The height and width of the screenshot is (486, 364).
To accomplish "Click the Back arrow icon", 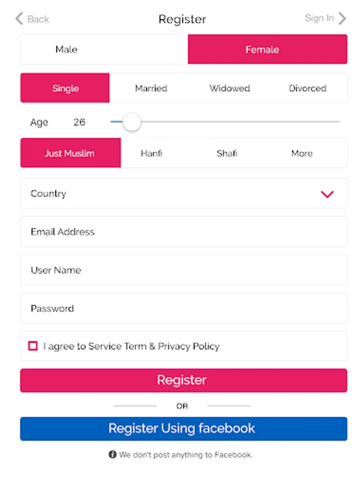I will [x=19, y=19].
